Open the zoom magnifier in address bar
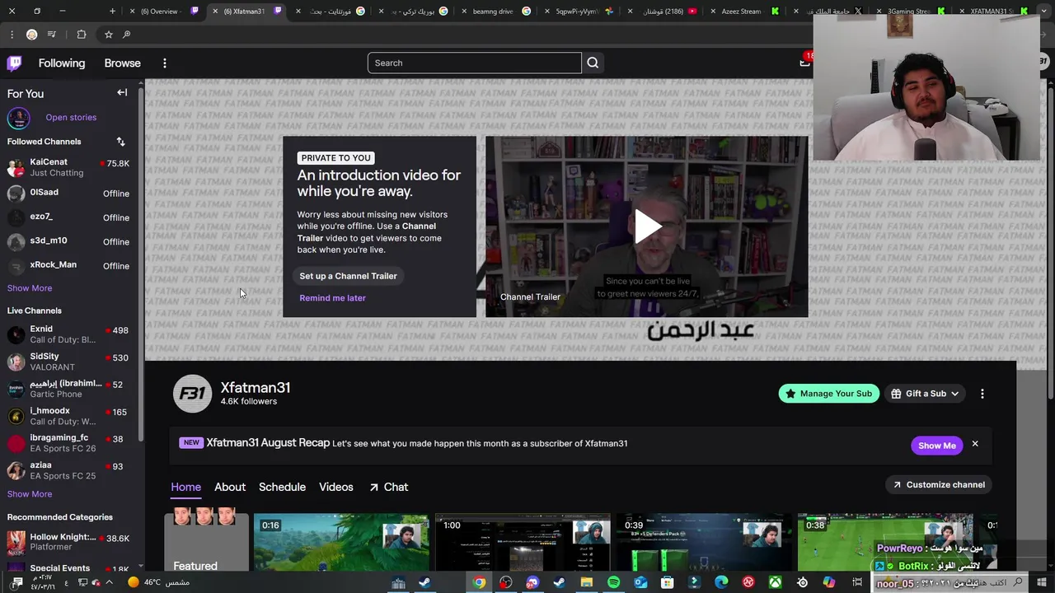This screenshot has width=1055, height=593. (126, 35)
